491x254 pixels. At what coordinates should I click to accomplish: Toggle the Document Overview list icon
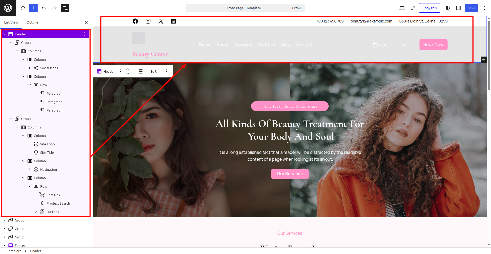pos(65,8)
